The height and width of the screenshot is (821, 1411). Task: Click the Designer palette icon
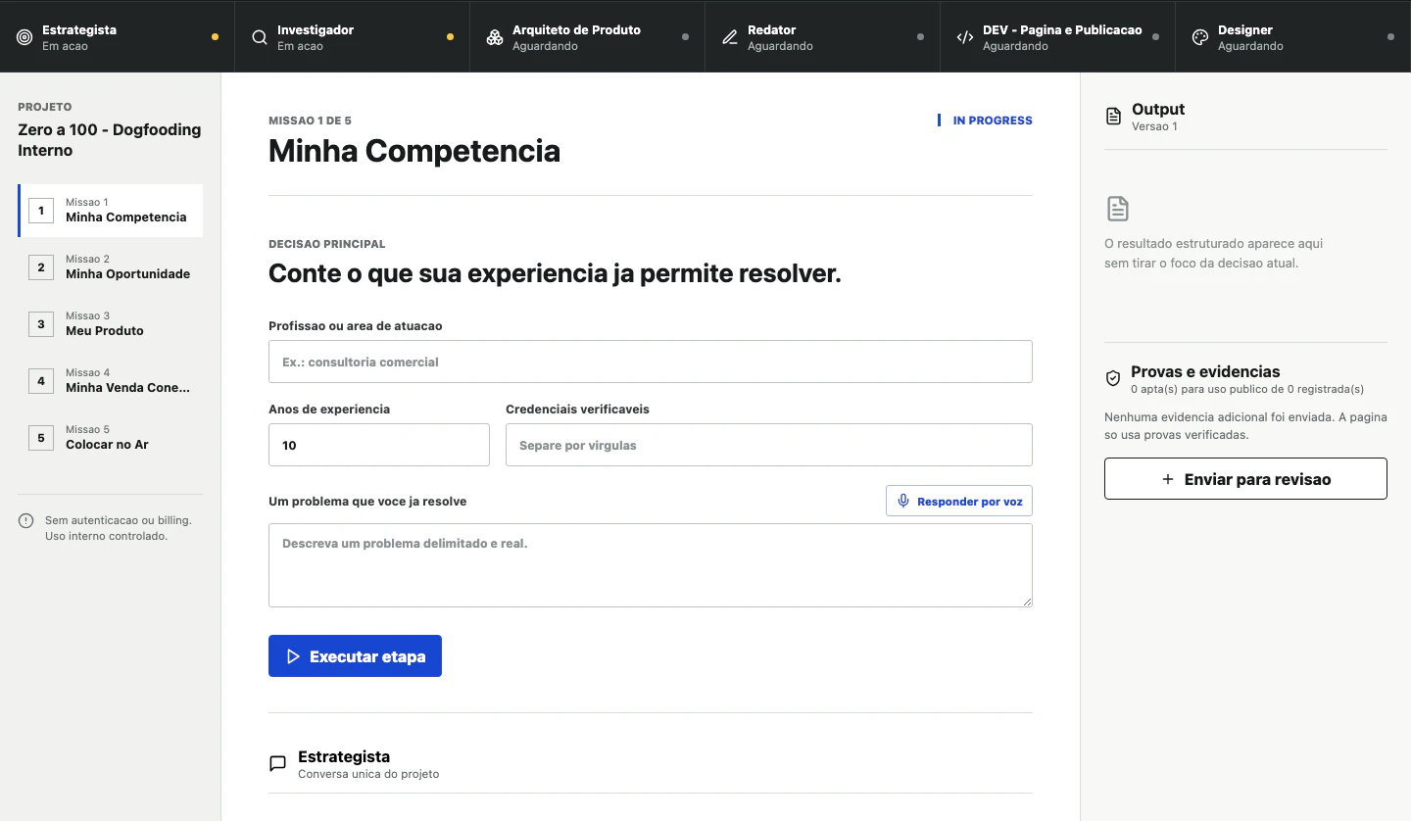(x=1200, y=37)
